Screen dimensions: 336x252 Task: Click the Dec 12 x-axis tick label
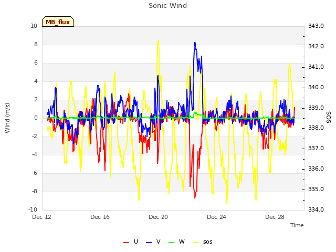tap(42, 217)
